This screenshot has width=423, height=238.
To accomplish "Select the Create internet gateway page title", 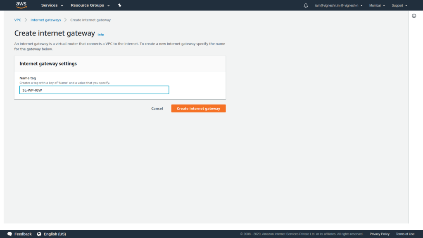I will [55, 33].
